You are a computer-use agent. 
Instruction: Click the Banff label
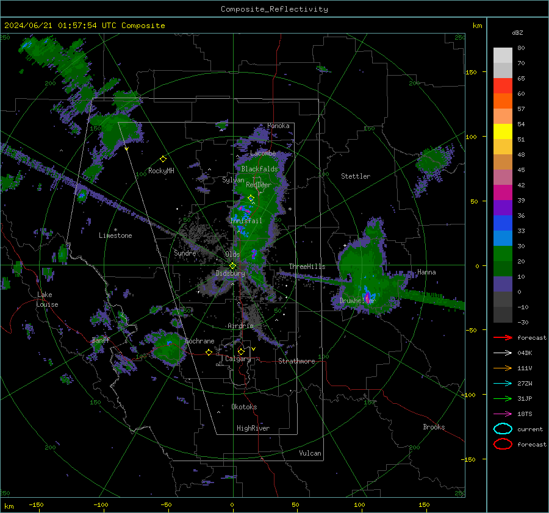(101, 340)
